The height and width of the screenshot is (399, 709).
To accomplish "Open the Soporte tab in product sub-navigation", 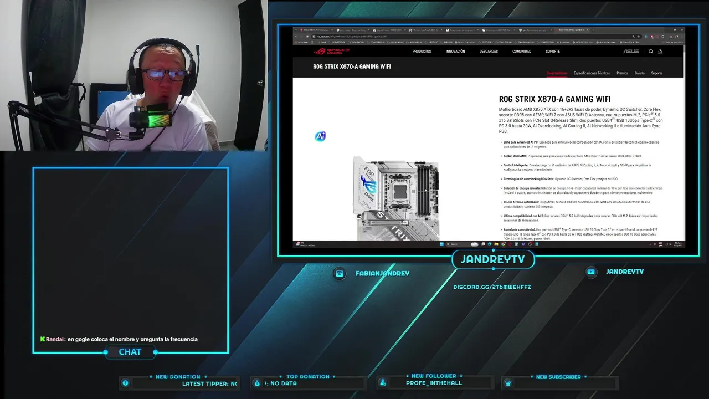I will [656, 73].
